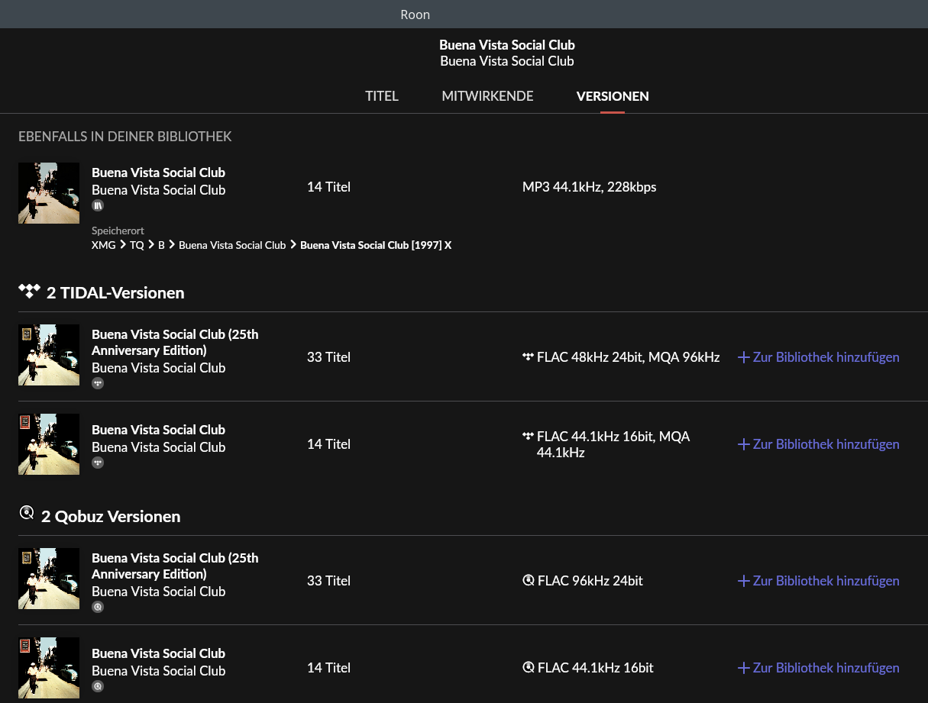Click the header artist 'Buena Vista Social Club'

507,61
